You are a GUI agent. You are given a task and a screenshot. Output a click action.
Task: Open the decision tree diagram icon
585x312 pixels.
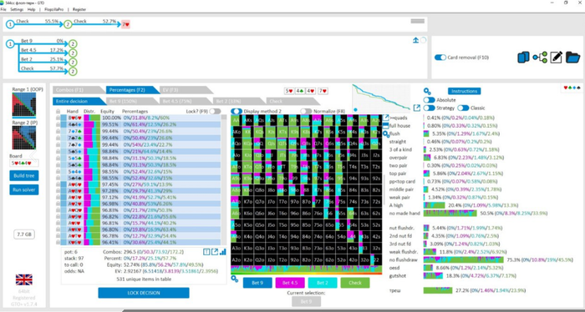(540, 58)
